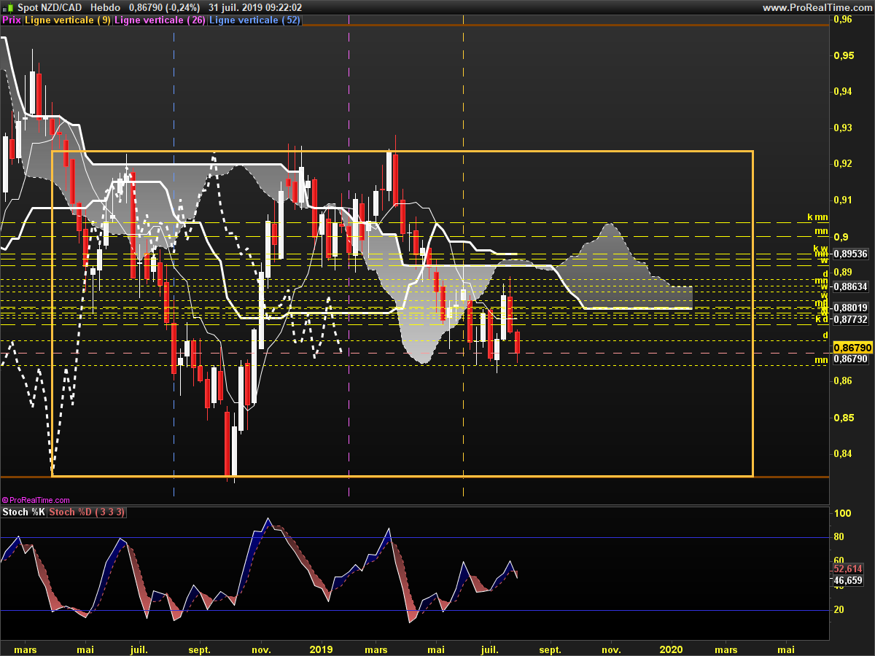The width and height of the screenshot is (875, 656).
Task: Click the Spot NZD/CAD instrument title
Action: coord(48,7)
